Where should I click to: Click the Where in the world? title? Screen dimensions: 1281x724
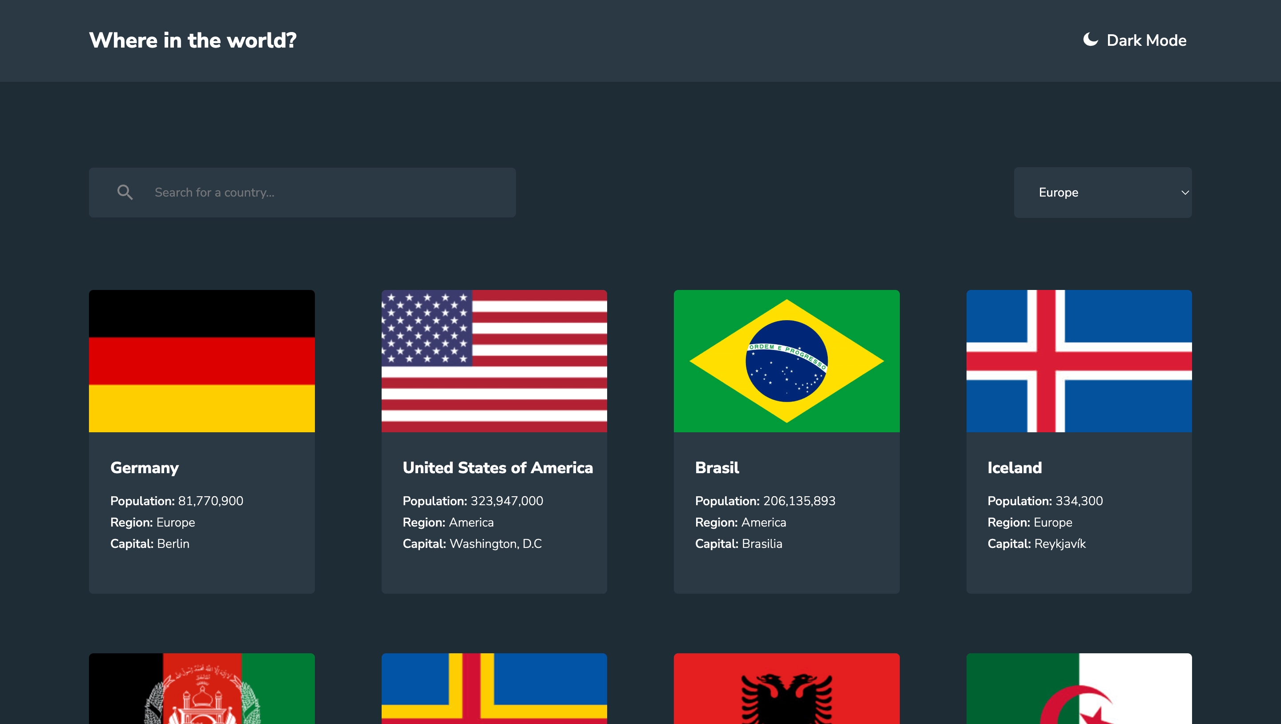pyautogui.click(x=193, y=40)
